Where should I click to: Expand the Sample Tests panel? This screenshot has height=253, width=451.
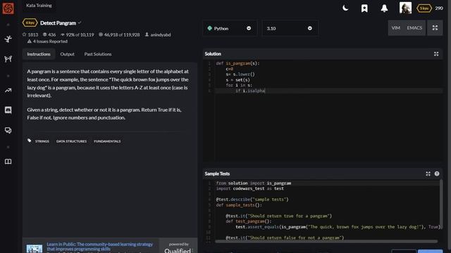428,174
